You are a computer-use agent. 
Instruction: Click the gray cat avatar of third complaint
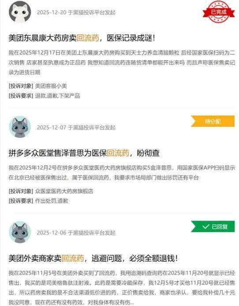coord(20,232)
